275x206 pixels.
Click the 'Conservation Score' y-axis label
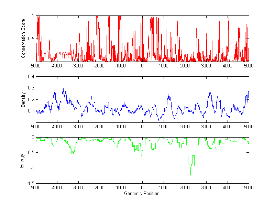coord(23,39)
